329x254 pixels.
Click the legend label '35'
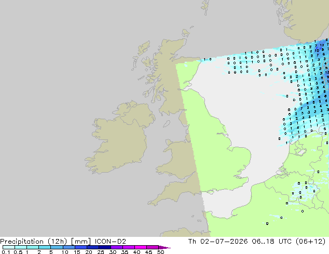click(x=125, y=252)
